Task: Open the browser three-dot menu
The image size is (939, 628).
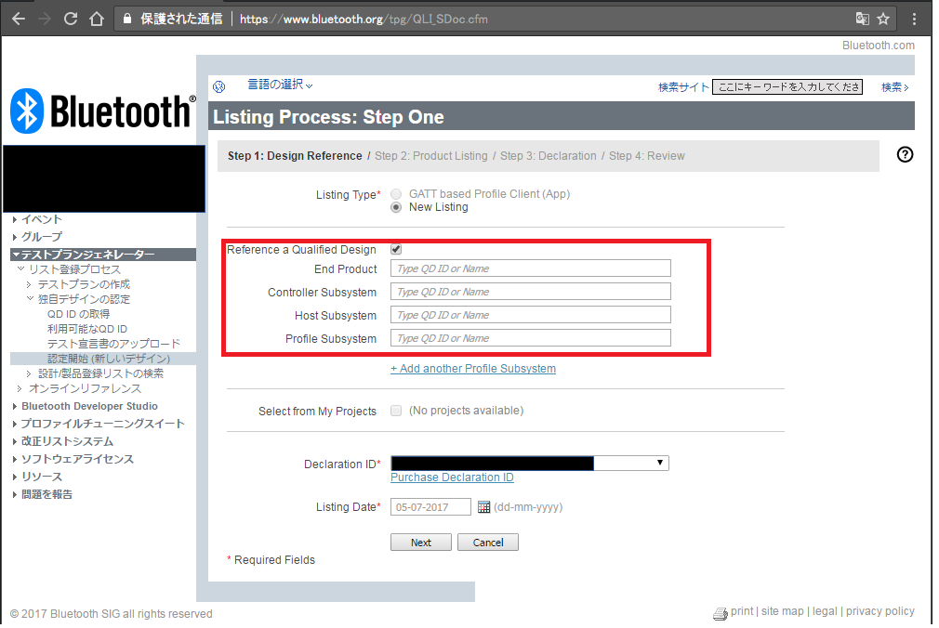Action: [x=914, y=20]
